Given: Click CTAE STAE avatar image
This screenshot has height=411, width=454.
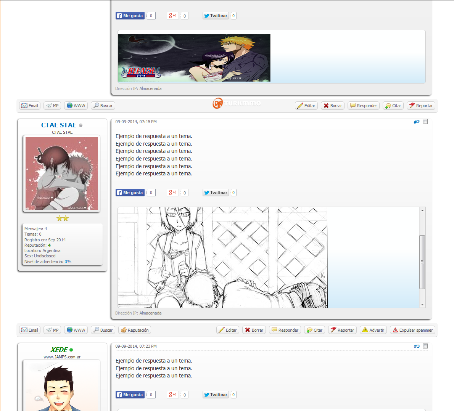Looking at the screenshot, I should [62, 173].
